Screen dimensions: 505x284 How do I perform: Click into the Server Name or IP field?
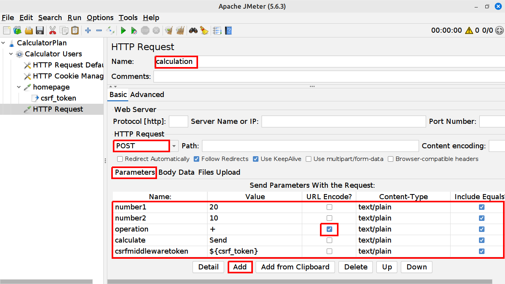coord(343,121)
